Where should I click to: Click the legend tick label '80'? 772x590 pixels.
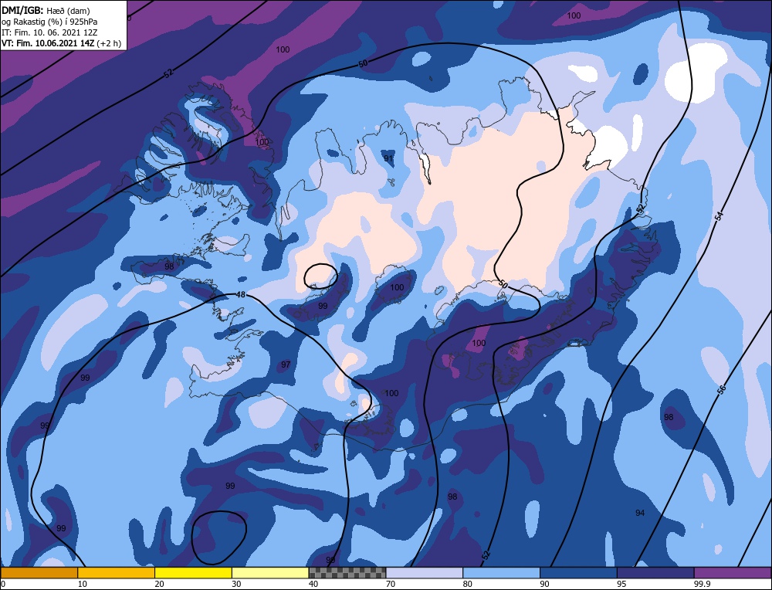coord(468,584)
